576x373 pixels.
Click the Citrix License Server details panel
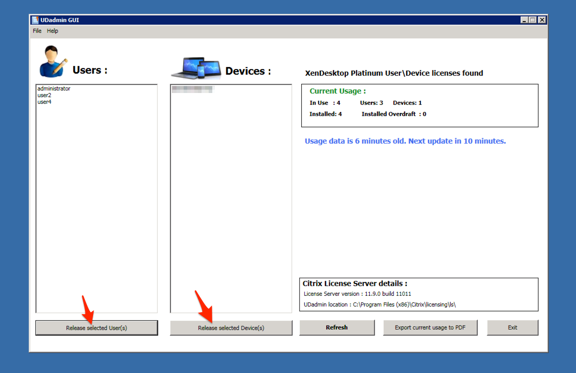[355, 283]
